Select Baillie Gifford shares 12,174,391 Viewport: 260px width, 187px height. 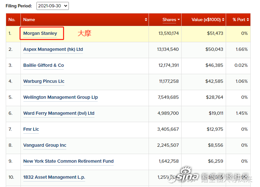169,65
